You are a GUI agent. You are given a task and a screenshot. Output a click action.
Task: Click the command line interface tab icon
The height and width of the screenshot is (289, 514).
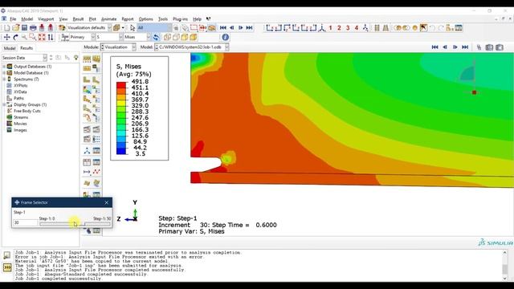point(7,267)
